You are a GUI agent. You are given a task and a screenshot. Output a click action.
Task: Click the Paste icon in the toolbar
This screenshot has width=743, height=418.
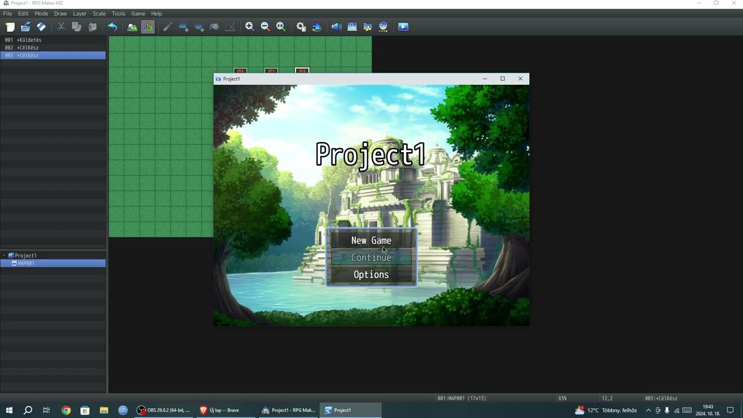(x=92, y=27)
